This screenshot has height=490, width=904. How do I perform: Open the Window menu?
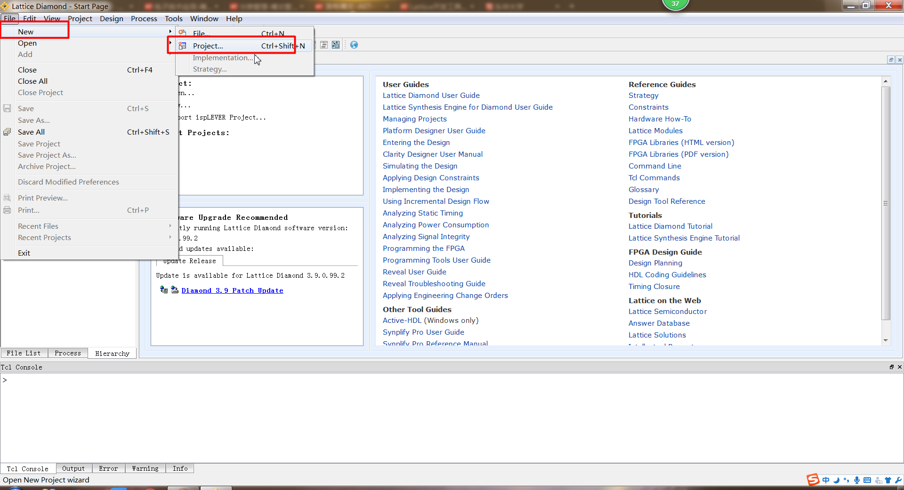coord(204,18)
